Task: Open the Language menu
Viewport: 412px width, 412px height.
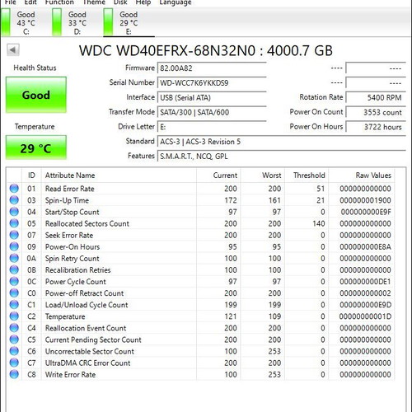Action: 176,2
